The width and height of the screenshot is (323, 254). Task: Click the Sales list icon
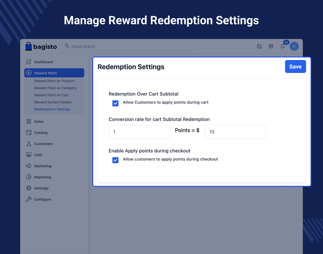pos(29,121)
